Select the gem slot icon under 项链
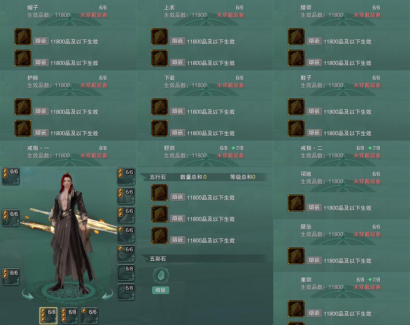410x325 pixels. click(x=296, y=203)
